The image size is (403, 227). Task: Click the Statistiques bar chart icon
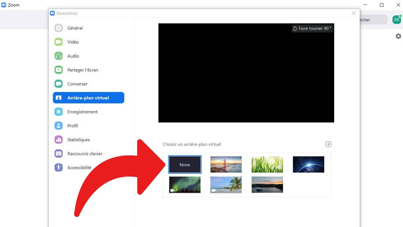click(58, 140)
